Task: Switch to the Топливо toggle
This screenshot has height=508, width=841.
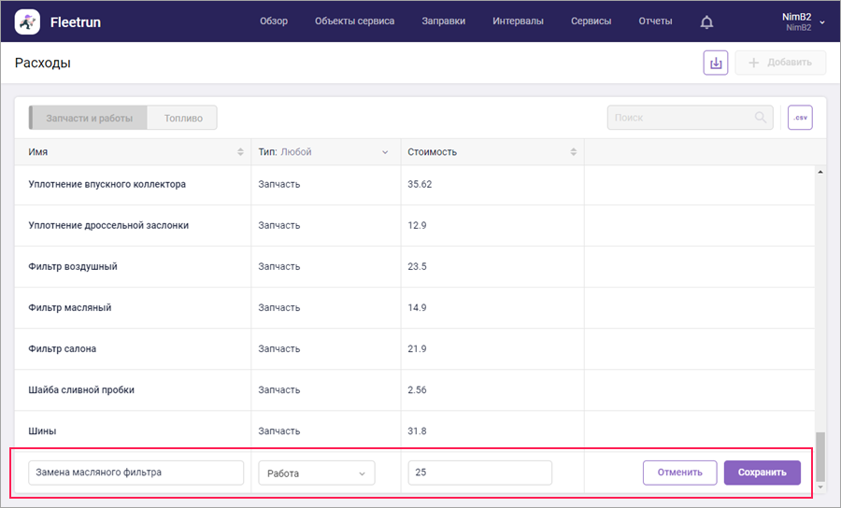Action: point(183,118)
